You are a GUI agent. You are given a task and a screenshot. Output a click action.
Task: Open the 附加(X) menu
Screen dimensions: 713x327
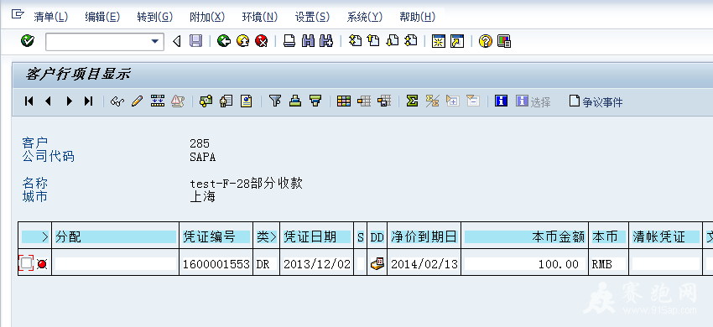pyautogui.click(x=207, y=17)
